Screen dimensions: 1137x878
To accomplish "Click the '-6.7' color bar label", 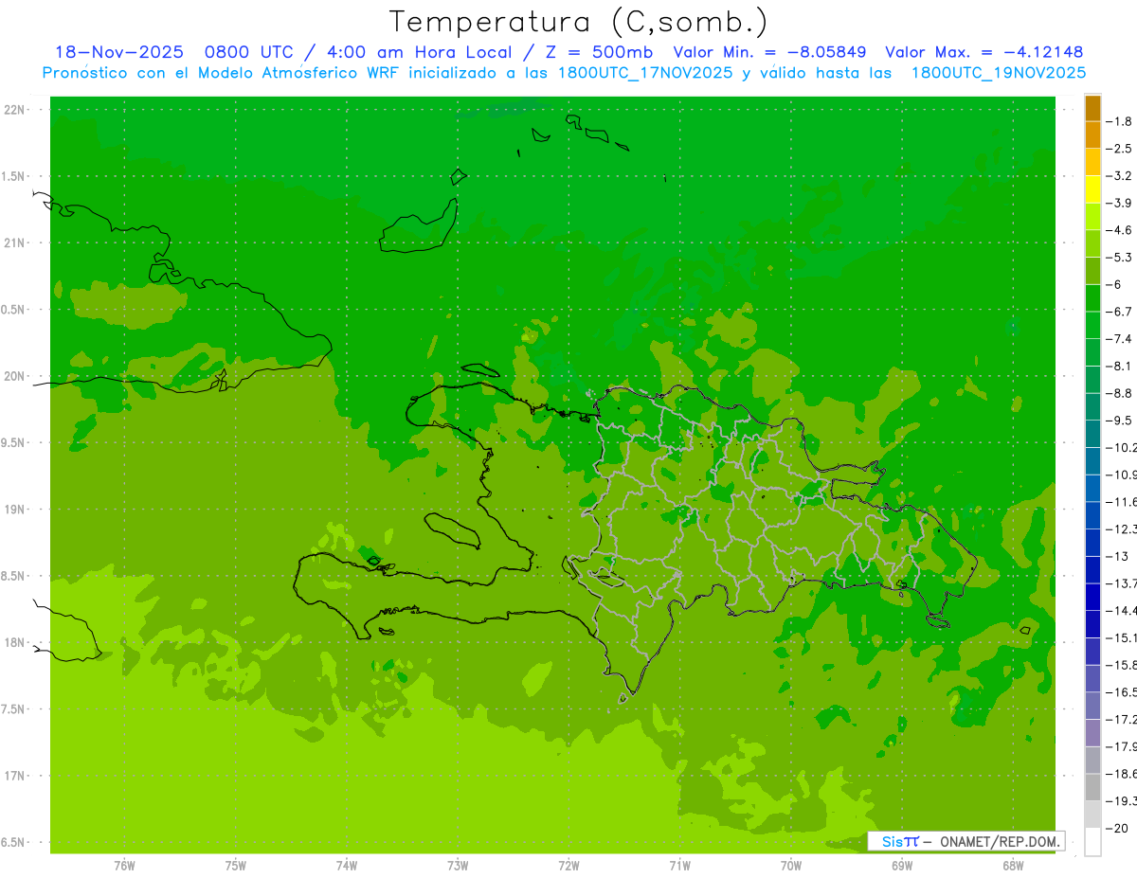I will click(1120, 312).
